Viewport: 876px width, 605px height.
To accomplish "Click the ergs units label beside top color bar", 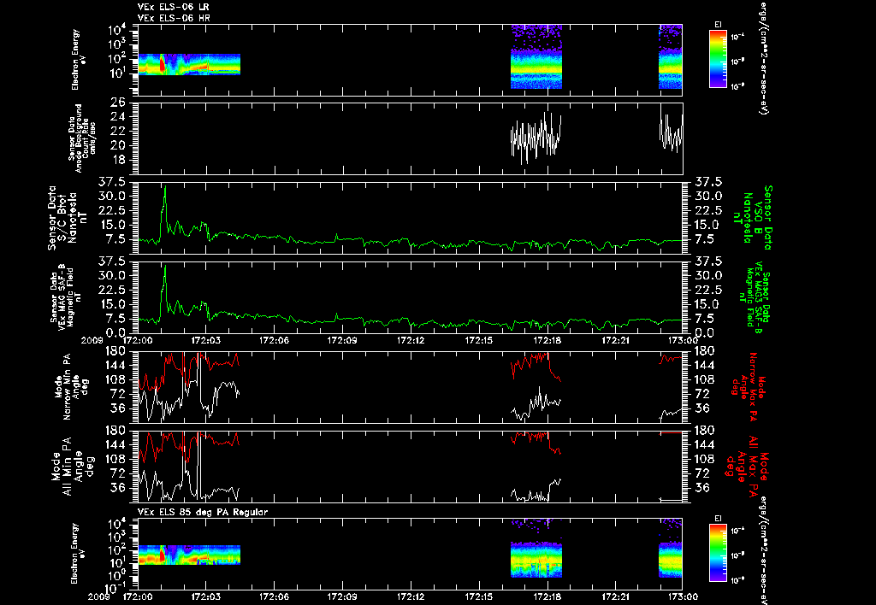I will click(762, 58).
